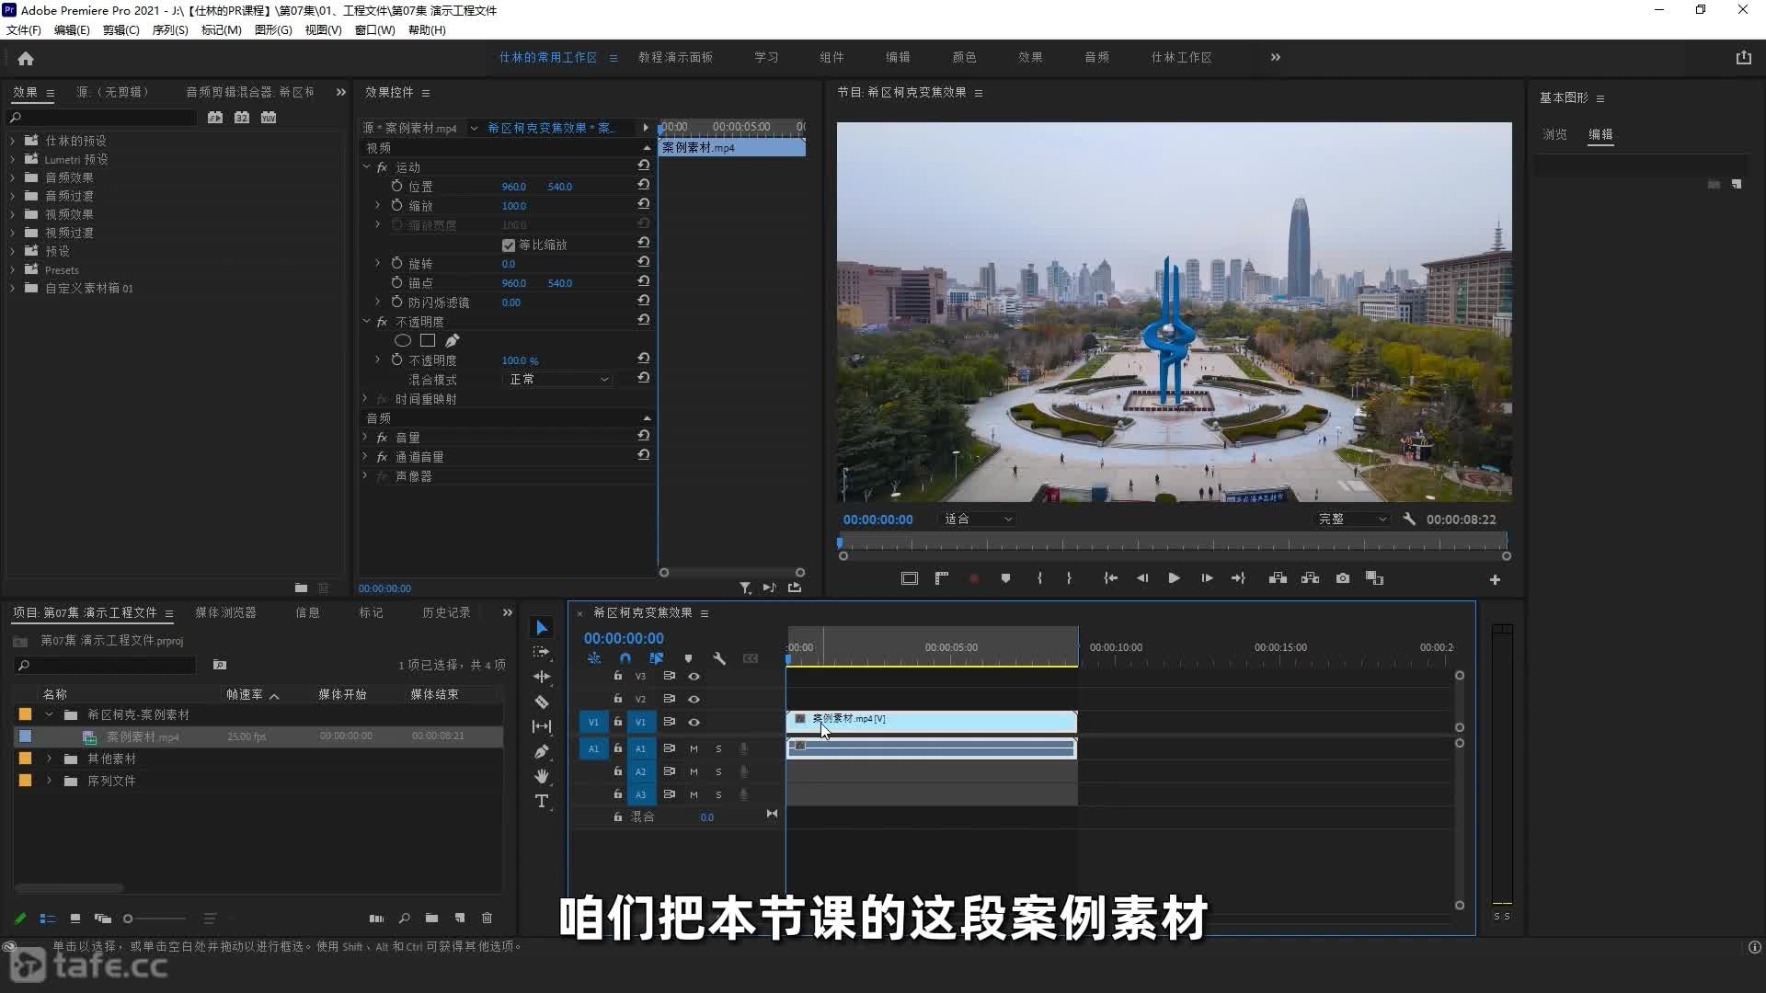Solo audio track A2
This screenshot has height=993, width=1766.
pos(718,771)
